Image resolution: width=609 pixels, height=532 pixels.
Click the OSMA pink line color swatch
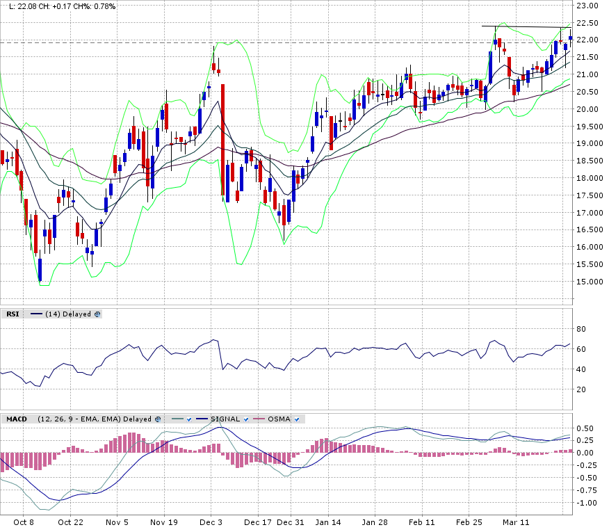[x=259, y=419]
